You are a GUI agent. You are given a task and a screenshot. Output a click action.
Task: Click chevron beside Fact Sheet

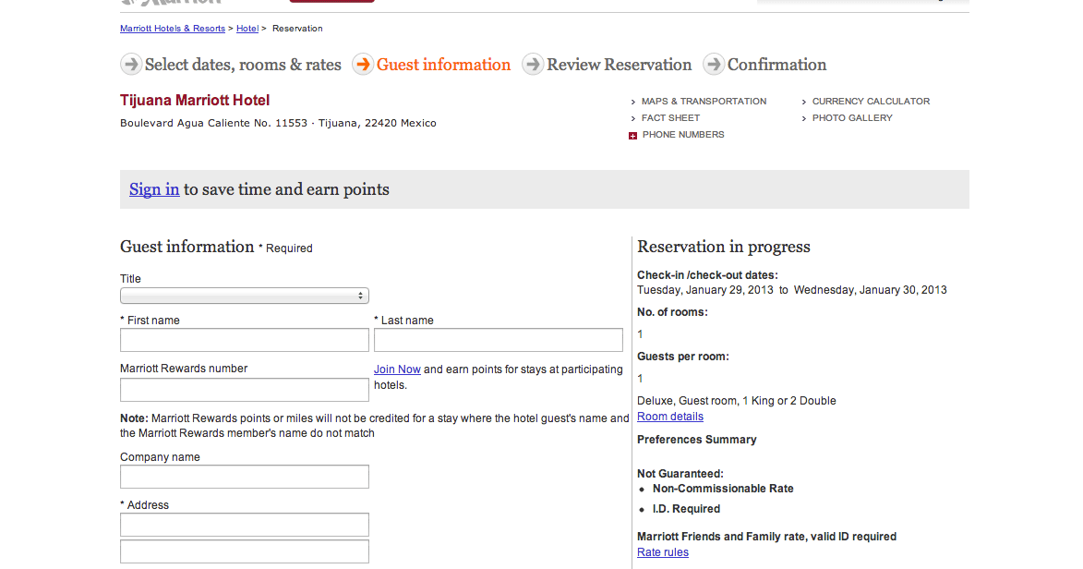coord(633,118)
